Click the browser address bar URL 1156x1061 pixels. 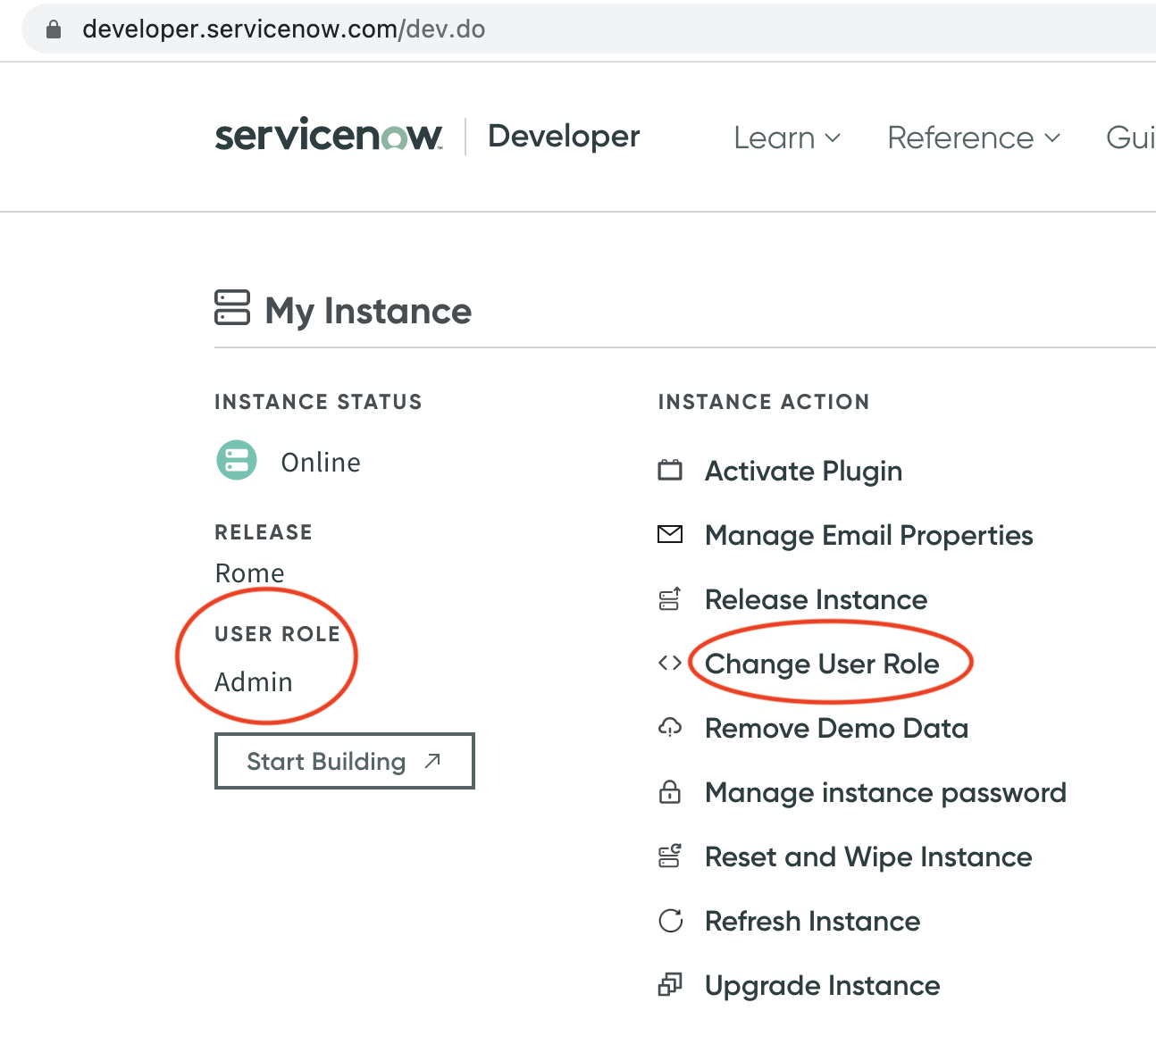283,29
